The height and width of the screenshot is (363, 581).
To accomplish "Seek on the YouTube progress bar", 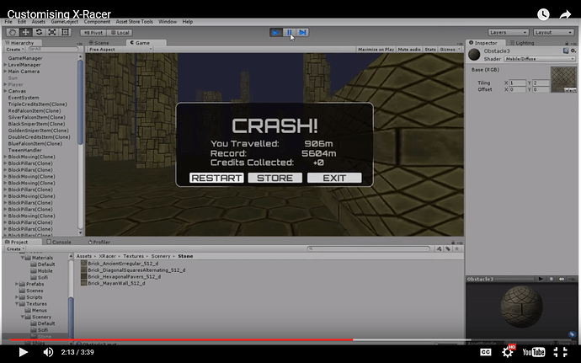I will pyautogui.click(x=290, y=339).
